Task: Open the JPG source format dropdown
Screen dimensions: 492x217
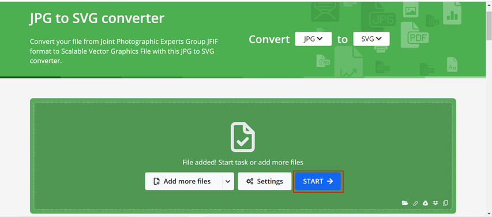Action: click(313, 39)
